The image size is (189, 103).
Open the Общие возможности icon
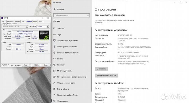[55, 83]
